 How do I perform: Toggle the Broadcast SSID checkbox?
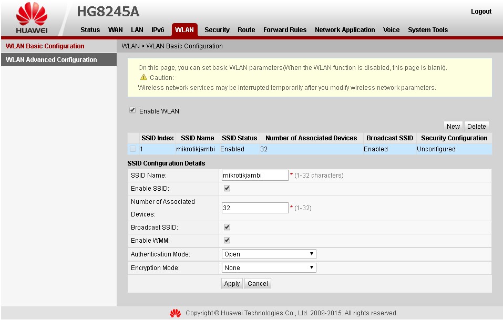point(227,227)
